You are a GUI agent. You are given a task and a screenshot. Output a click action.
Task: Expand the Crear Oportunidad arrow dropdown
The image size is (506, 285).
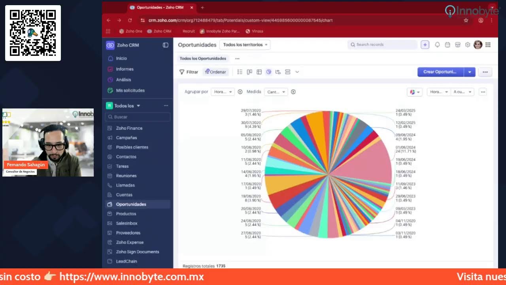click(x=470, y=72)
